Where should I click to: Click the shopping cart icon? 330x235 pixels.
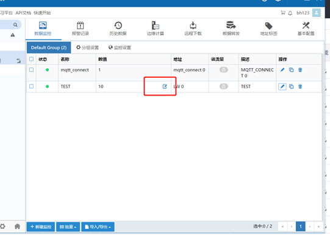pyautogui.click(x=283, y=13)
